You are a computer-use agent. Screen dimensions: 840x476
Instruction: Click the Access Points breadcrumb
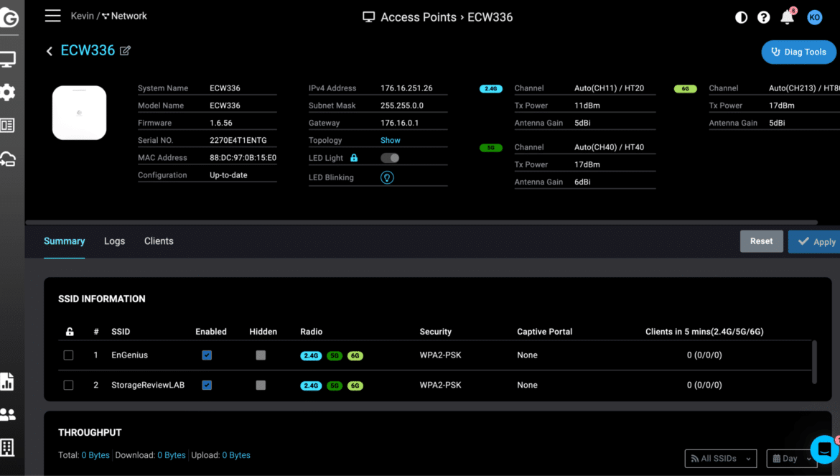tap(419, 17)
